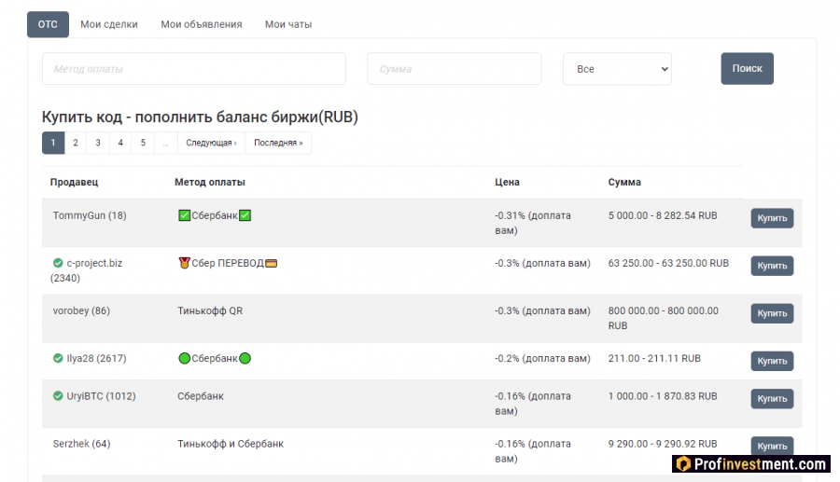
Task: Click the -0.2% (доплата вам) price
Action: (542, 358)
